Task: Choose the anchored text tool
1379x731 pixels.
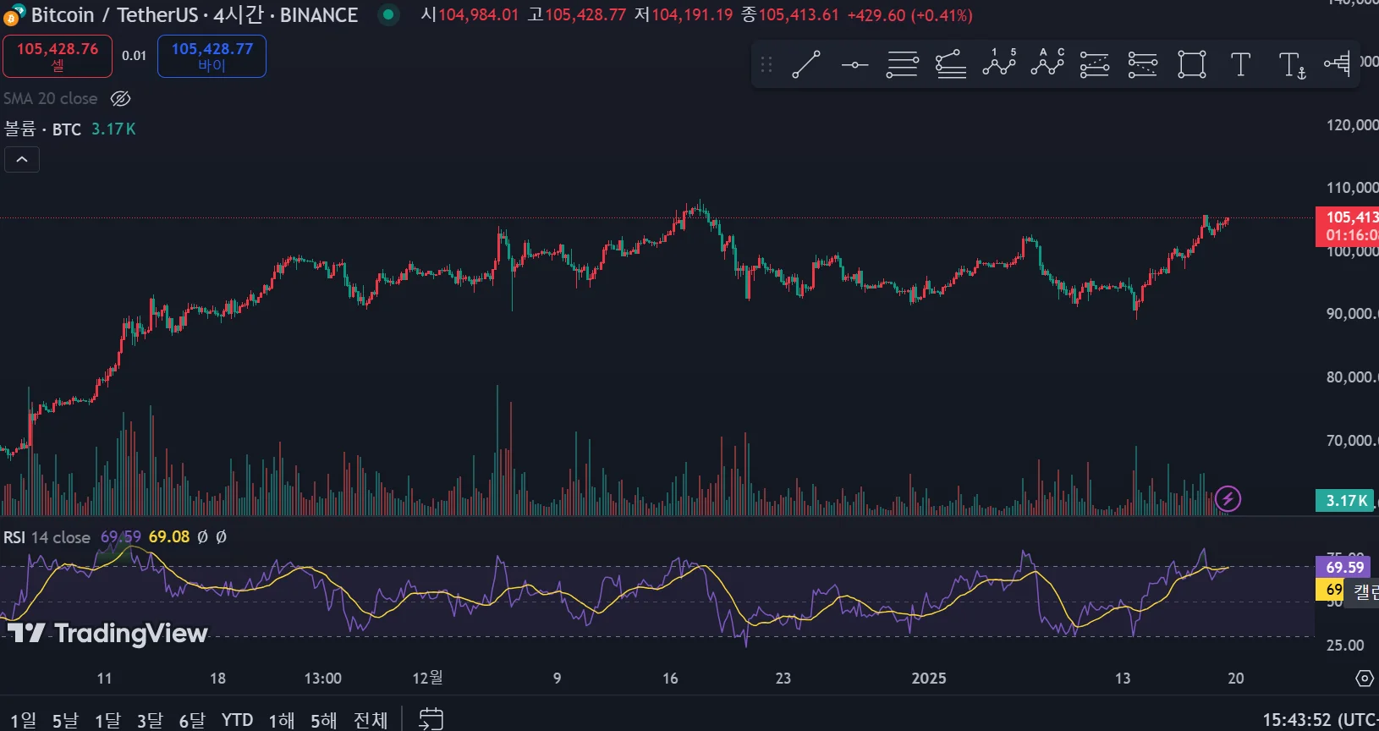Action: [1292, 64]
